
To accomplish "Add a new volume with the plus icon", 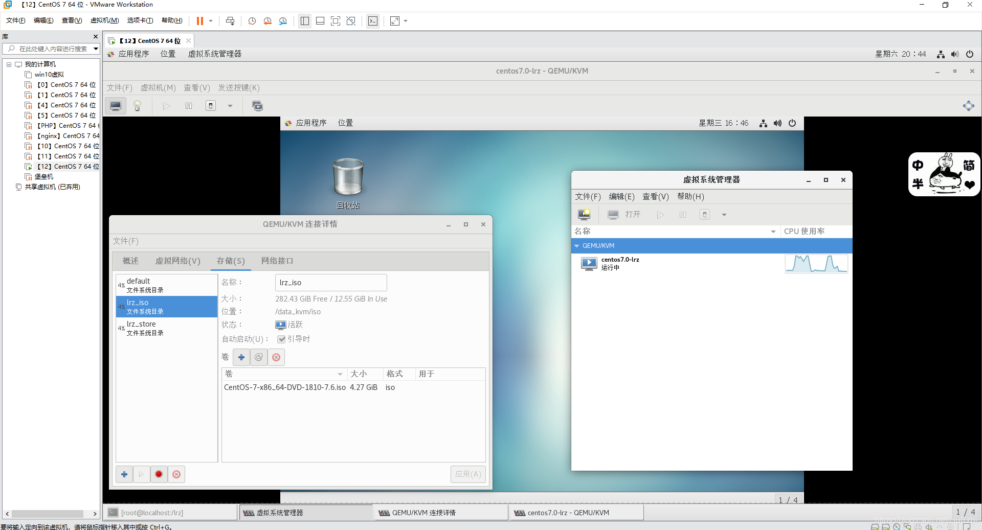I will click(241, 357).
